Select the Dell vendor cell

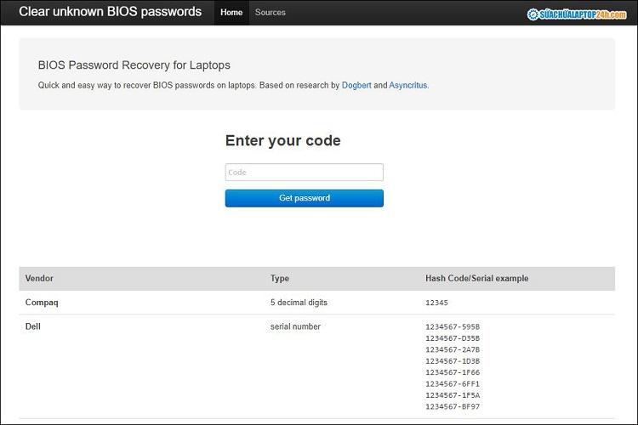33,326
